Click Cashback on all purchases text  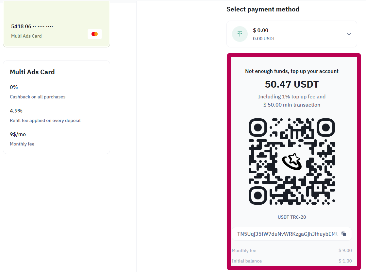(x=38, y=97)
